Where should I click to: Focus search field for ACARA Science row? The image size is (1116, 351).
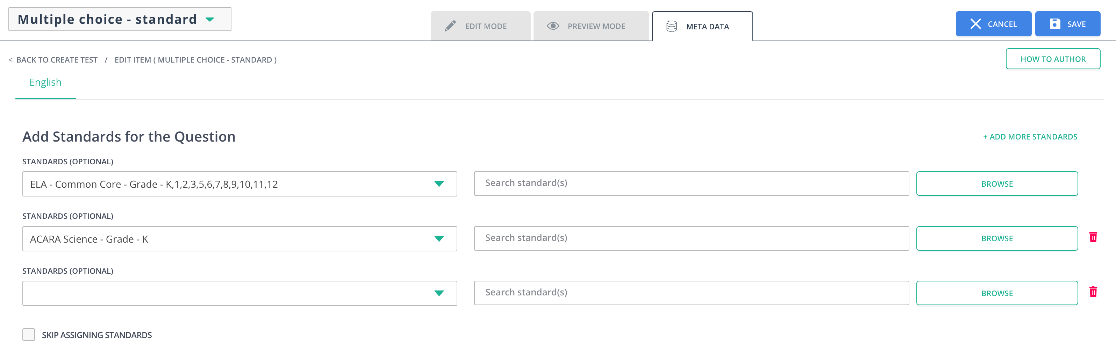[x=692, y=238]
